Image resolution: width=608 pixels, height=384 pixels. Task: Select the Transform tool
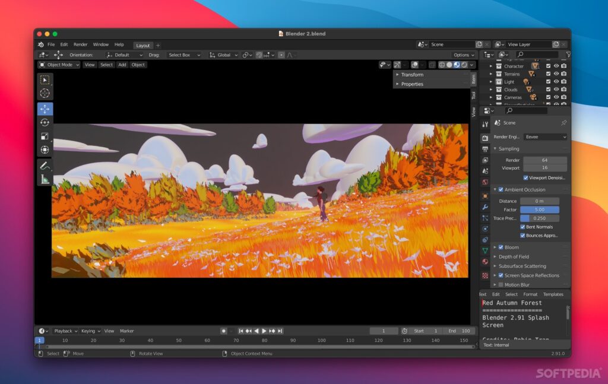(45, 150)
